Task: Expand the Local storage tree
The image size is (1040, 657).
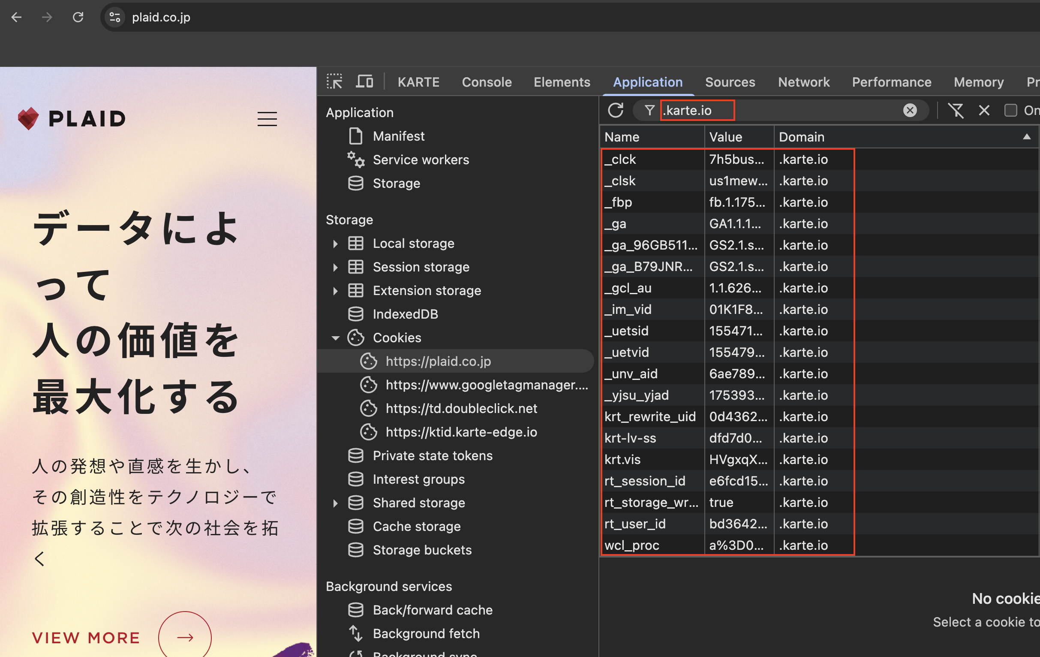Action: (335, 244)
